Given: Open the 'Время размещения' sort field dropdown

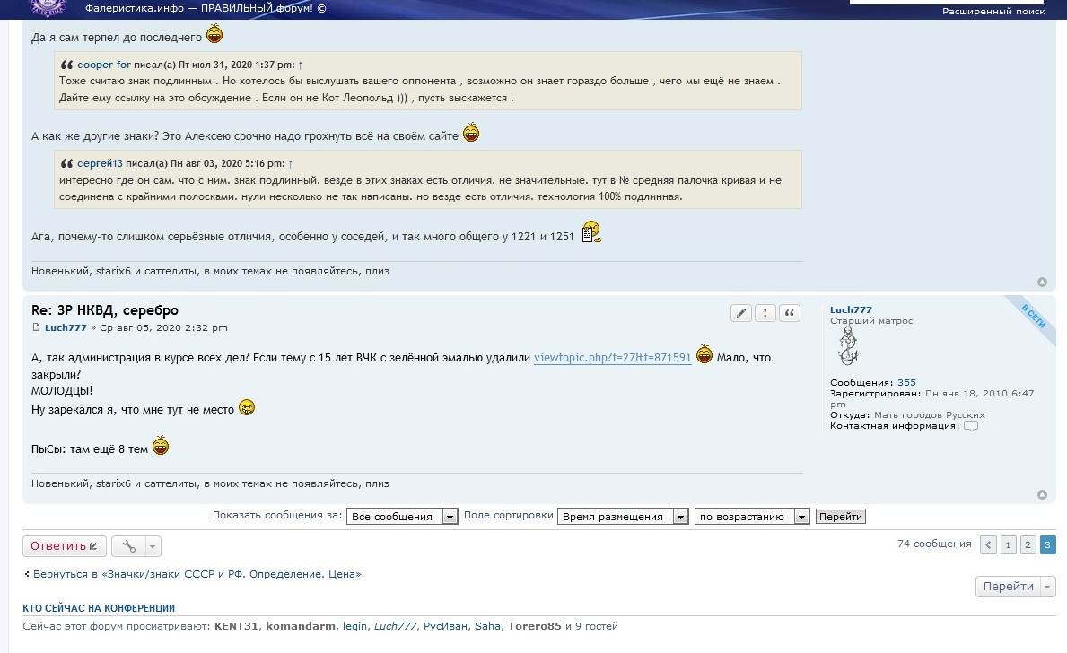Looking at the screenshot, I should click(623, 517).
